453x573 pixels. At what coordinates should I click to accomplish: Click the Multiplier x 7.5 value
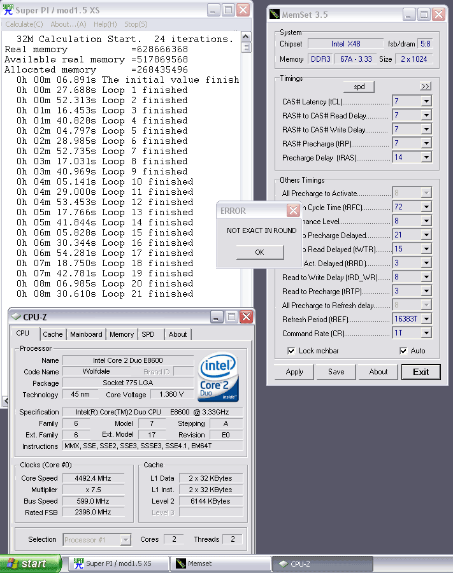click(x=93, y=490)
